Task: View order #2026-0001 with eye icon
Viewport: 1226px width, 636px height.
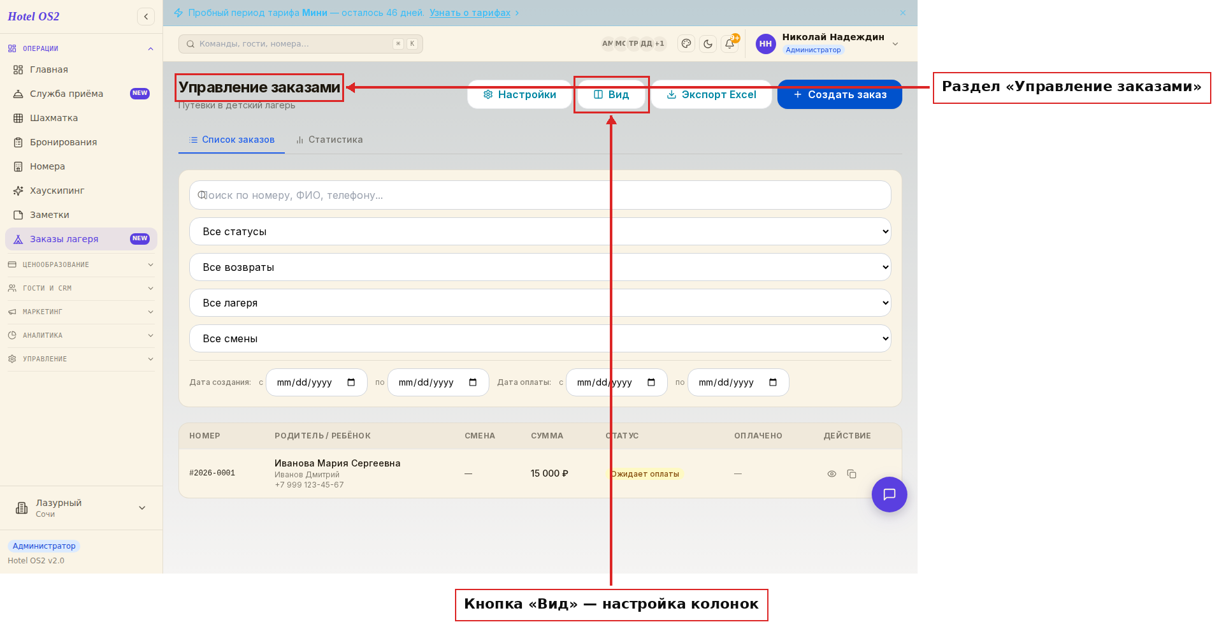Action: coord(832,474)
